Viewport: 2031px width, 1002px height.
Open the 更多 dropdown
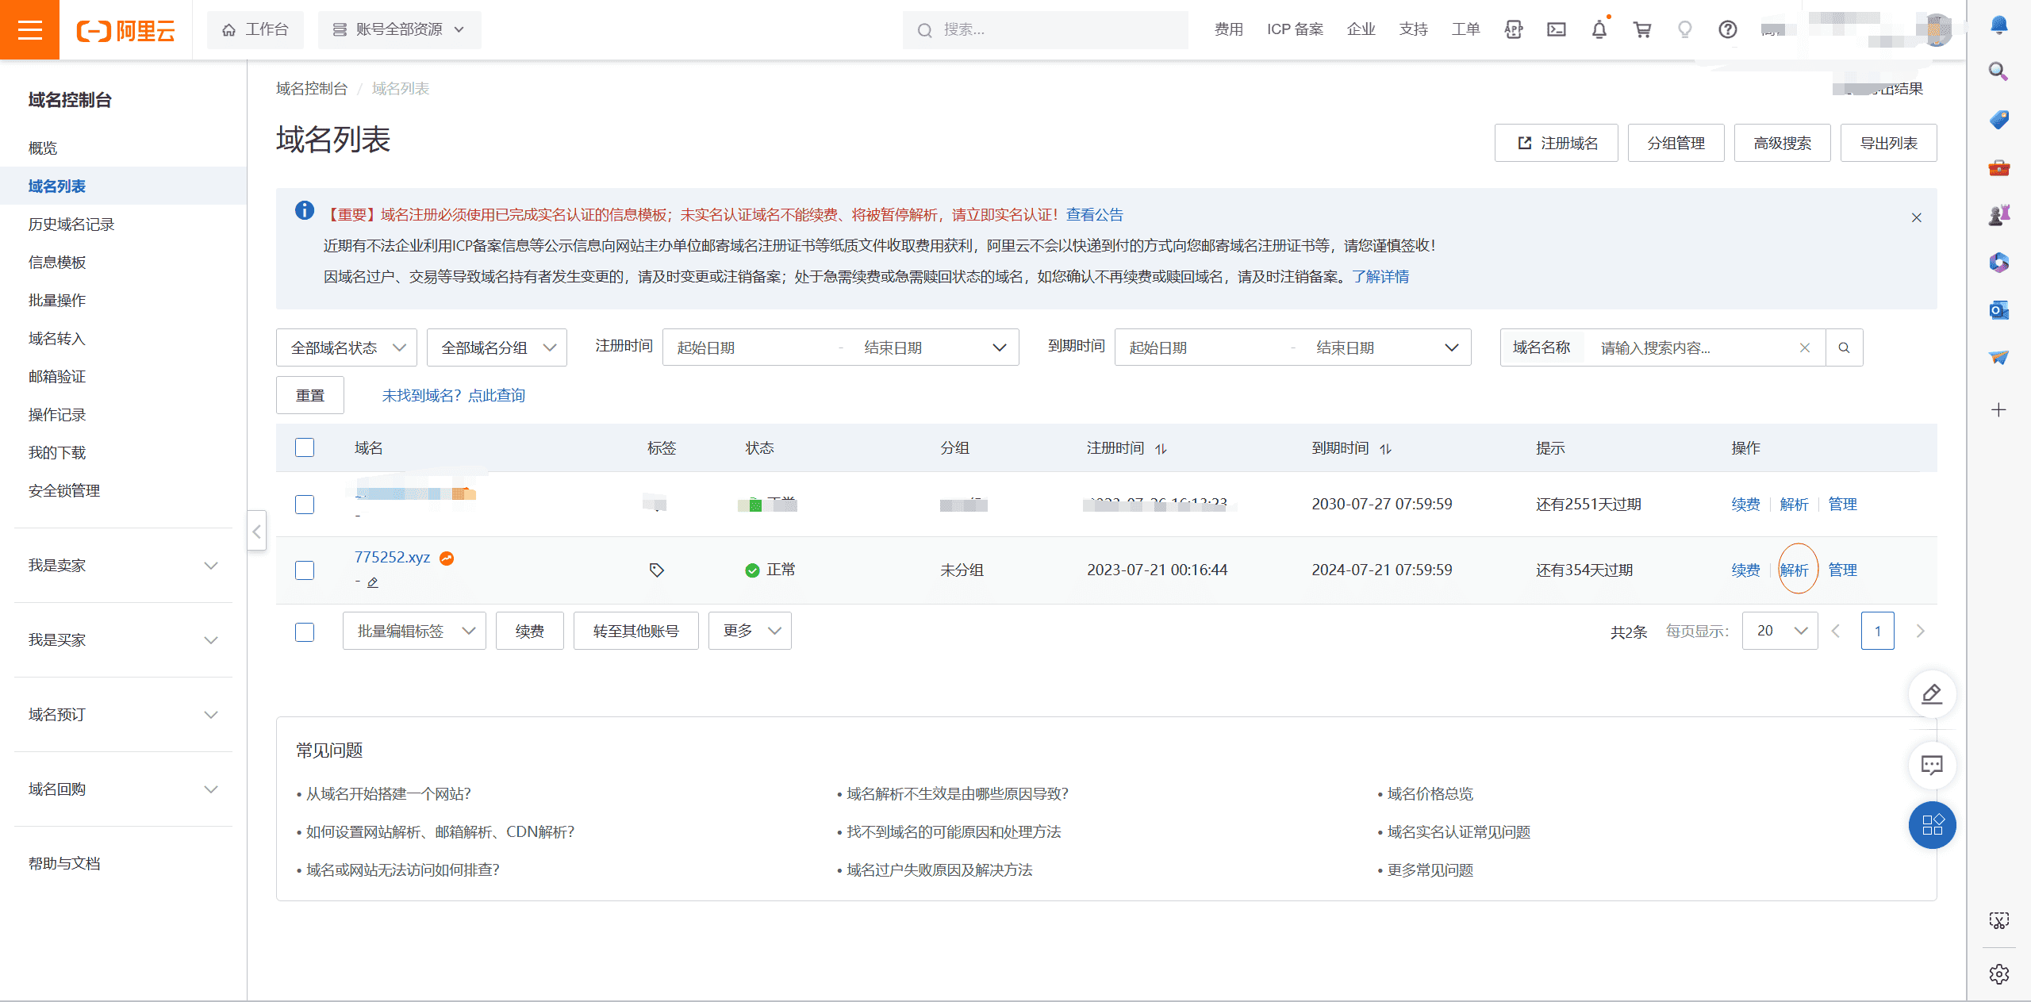click(x=750, y=631)
